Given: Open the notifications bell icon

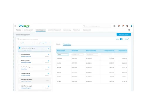Looking at the screenshot, I should 123,26.
